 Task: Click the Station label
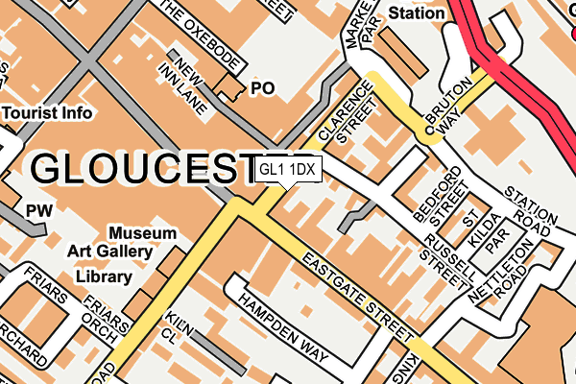pyautogui.click(x=417, y=13)
